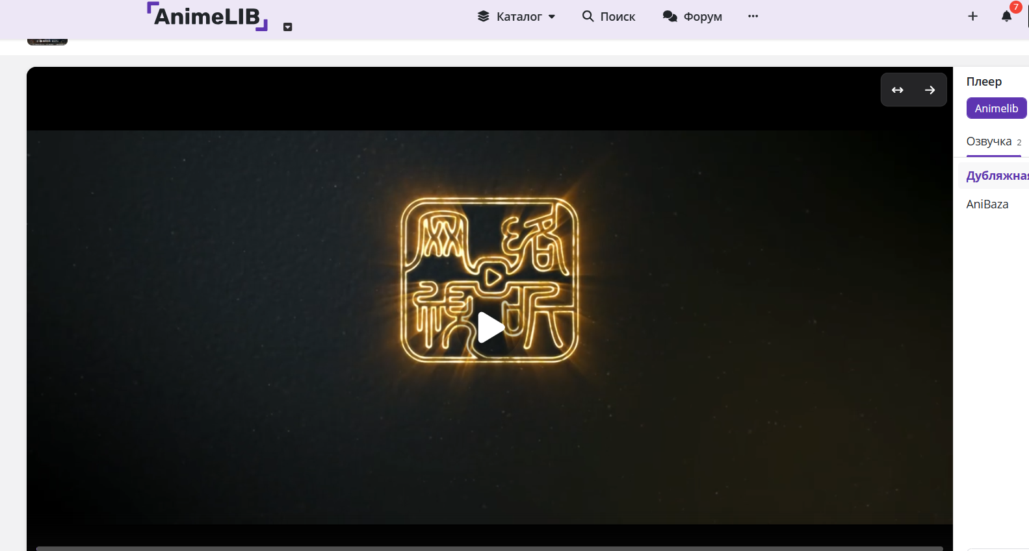Toggle player width with double-arrow icon
The image size is (1029, 551).
click(x=898, y=90)
